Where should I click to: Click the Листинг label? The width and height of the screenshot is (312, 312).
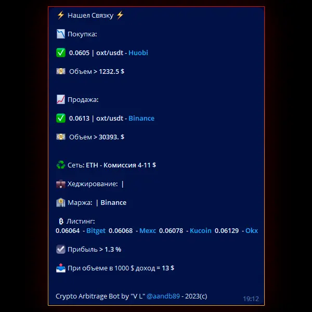(81, 222)
